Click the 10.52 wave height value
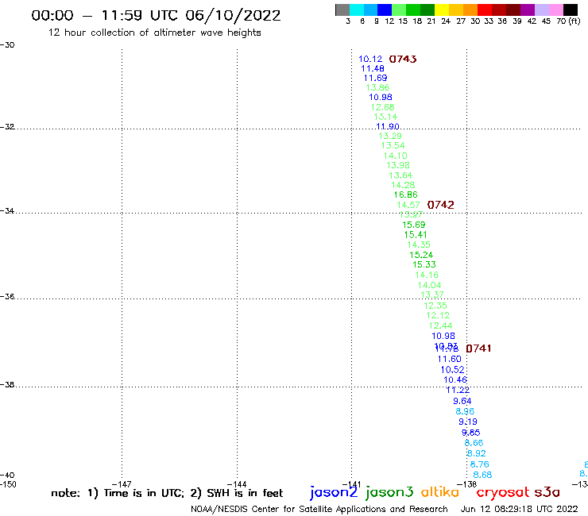 click(x=452, y=370)
